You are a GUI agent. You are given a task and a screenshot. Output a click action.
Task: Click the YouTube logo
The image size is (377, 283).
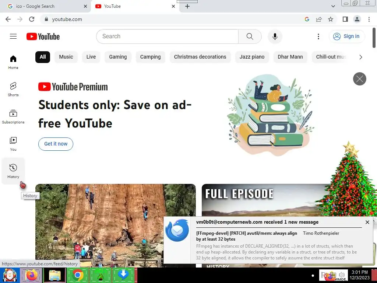click(43, 36)
